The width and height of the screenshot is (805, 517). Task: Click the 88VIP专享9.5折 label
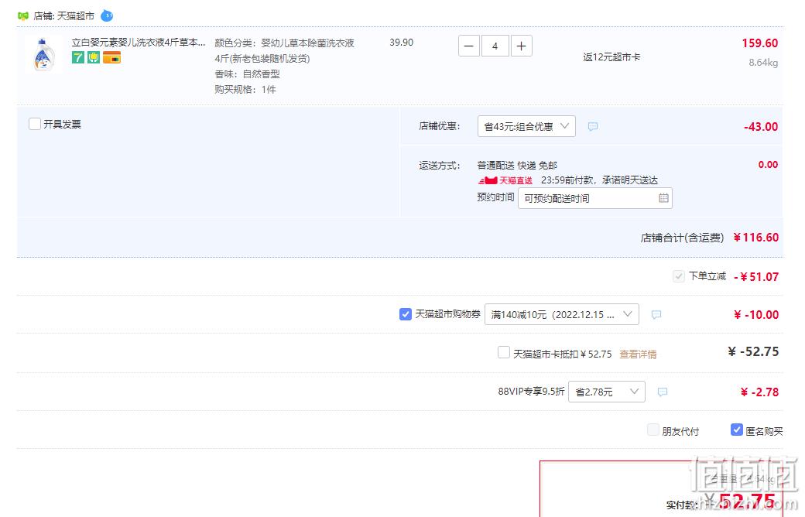click(x=531, y=392)
